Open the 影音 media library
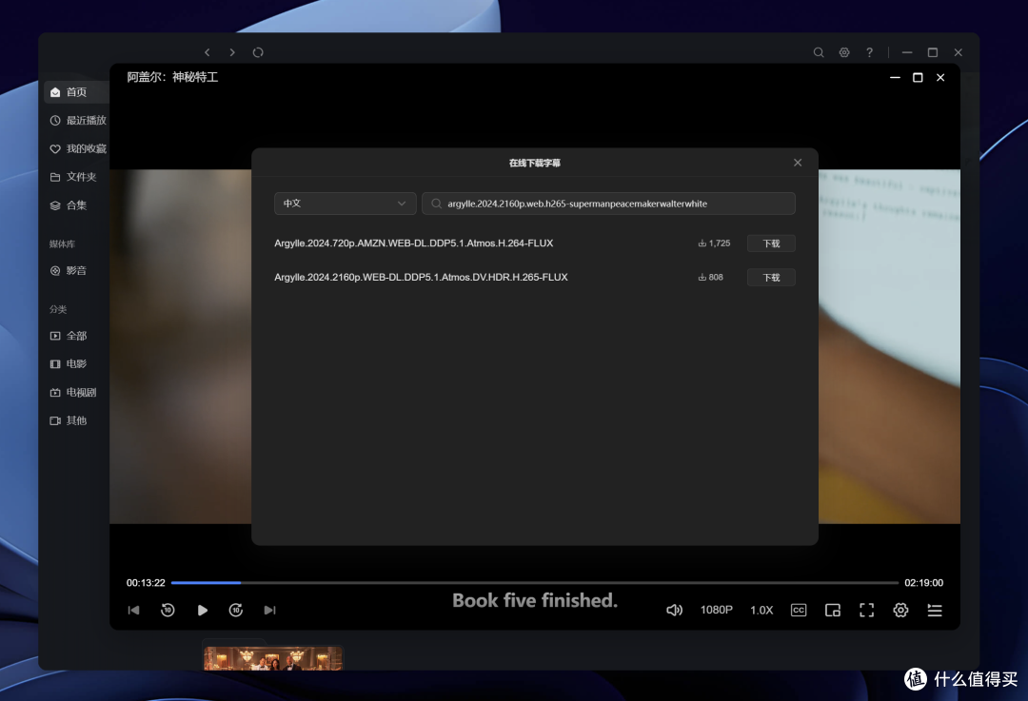 point(69,270)
